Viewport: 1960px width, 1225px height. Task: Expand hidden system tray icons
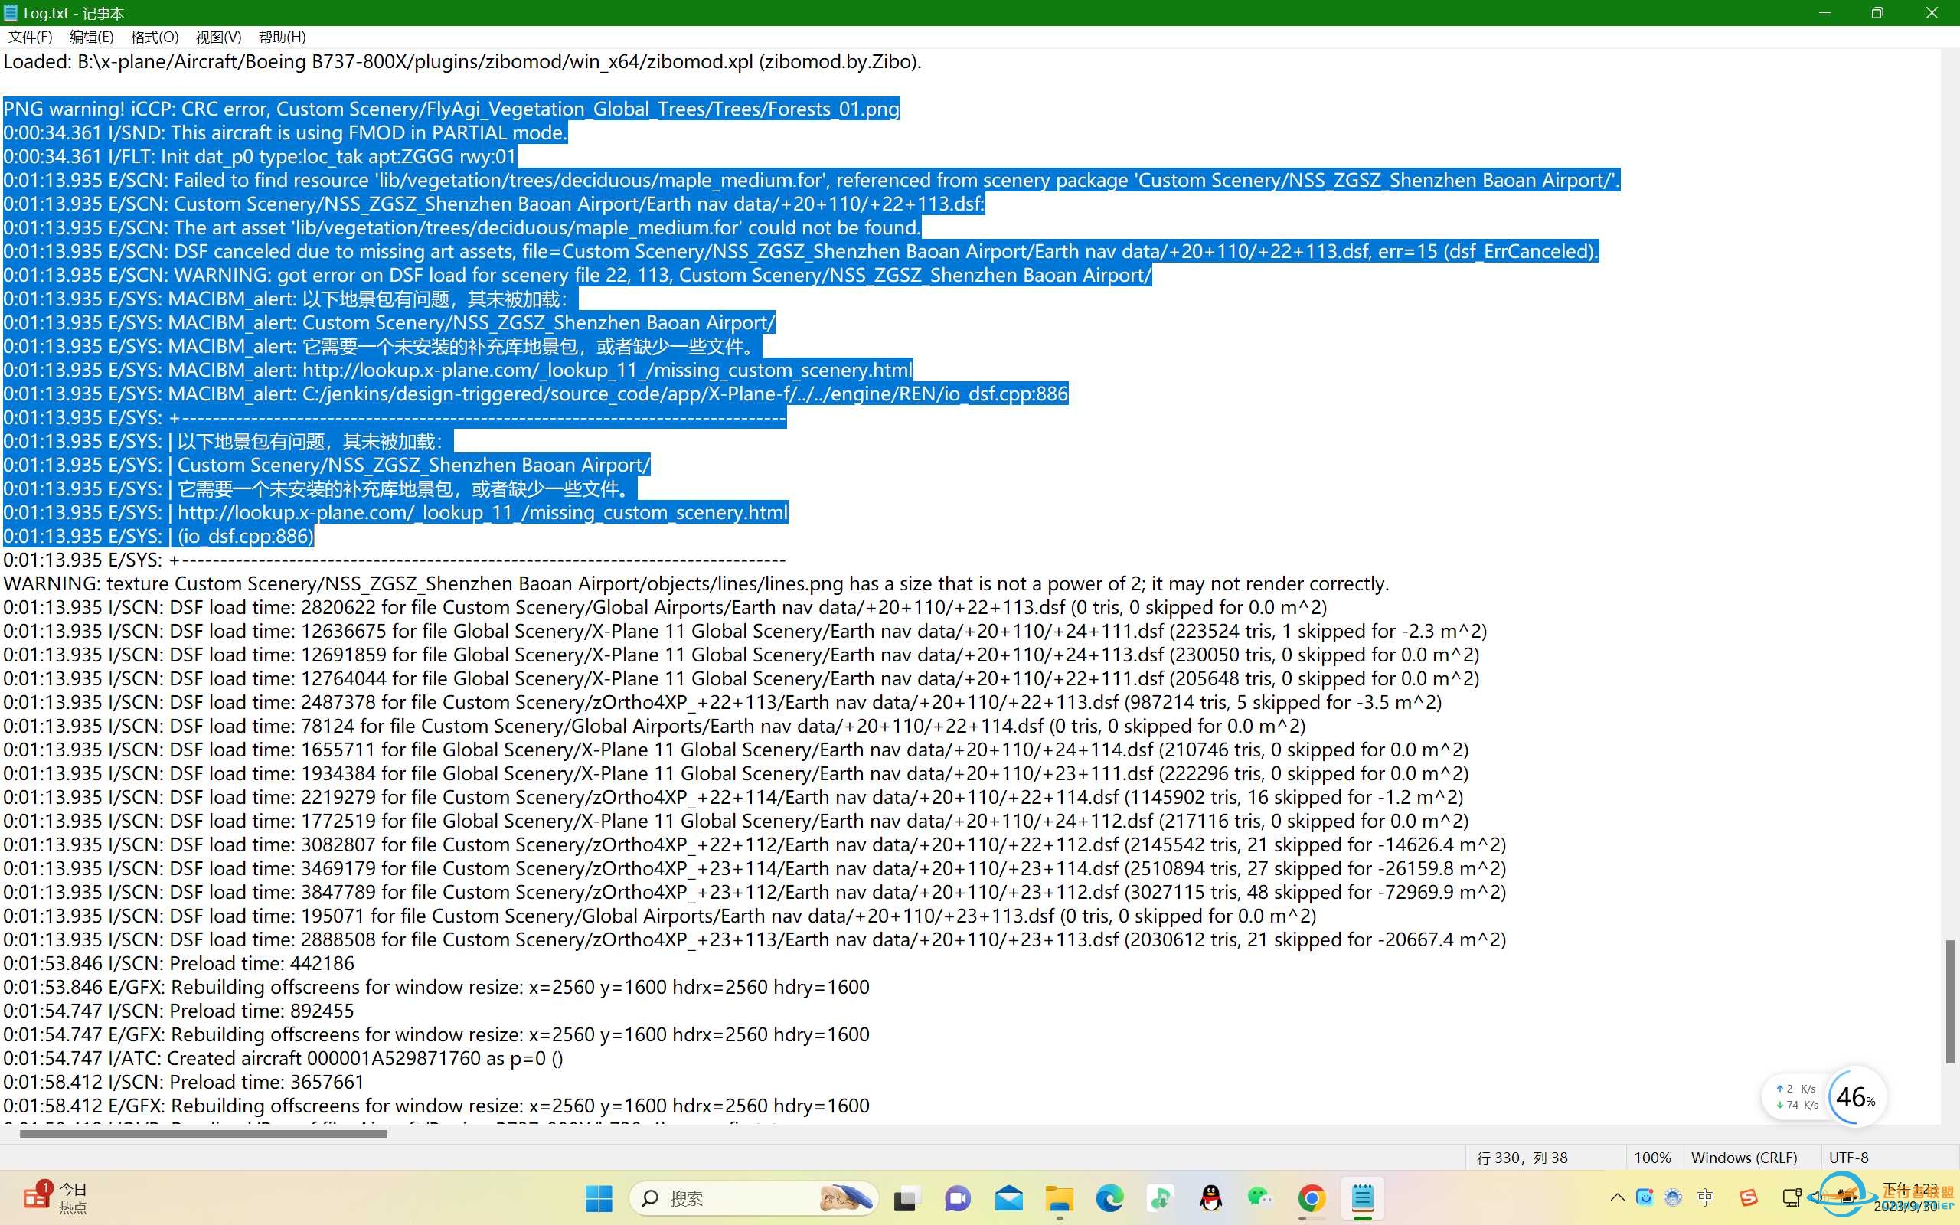click(1618, 1197)
